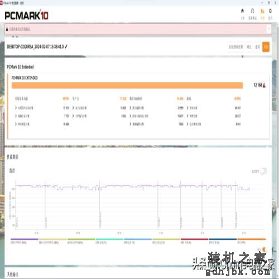Toggle the light blue GPU temperature legend

click(138, 241)
